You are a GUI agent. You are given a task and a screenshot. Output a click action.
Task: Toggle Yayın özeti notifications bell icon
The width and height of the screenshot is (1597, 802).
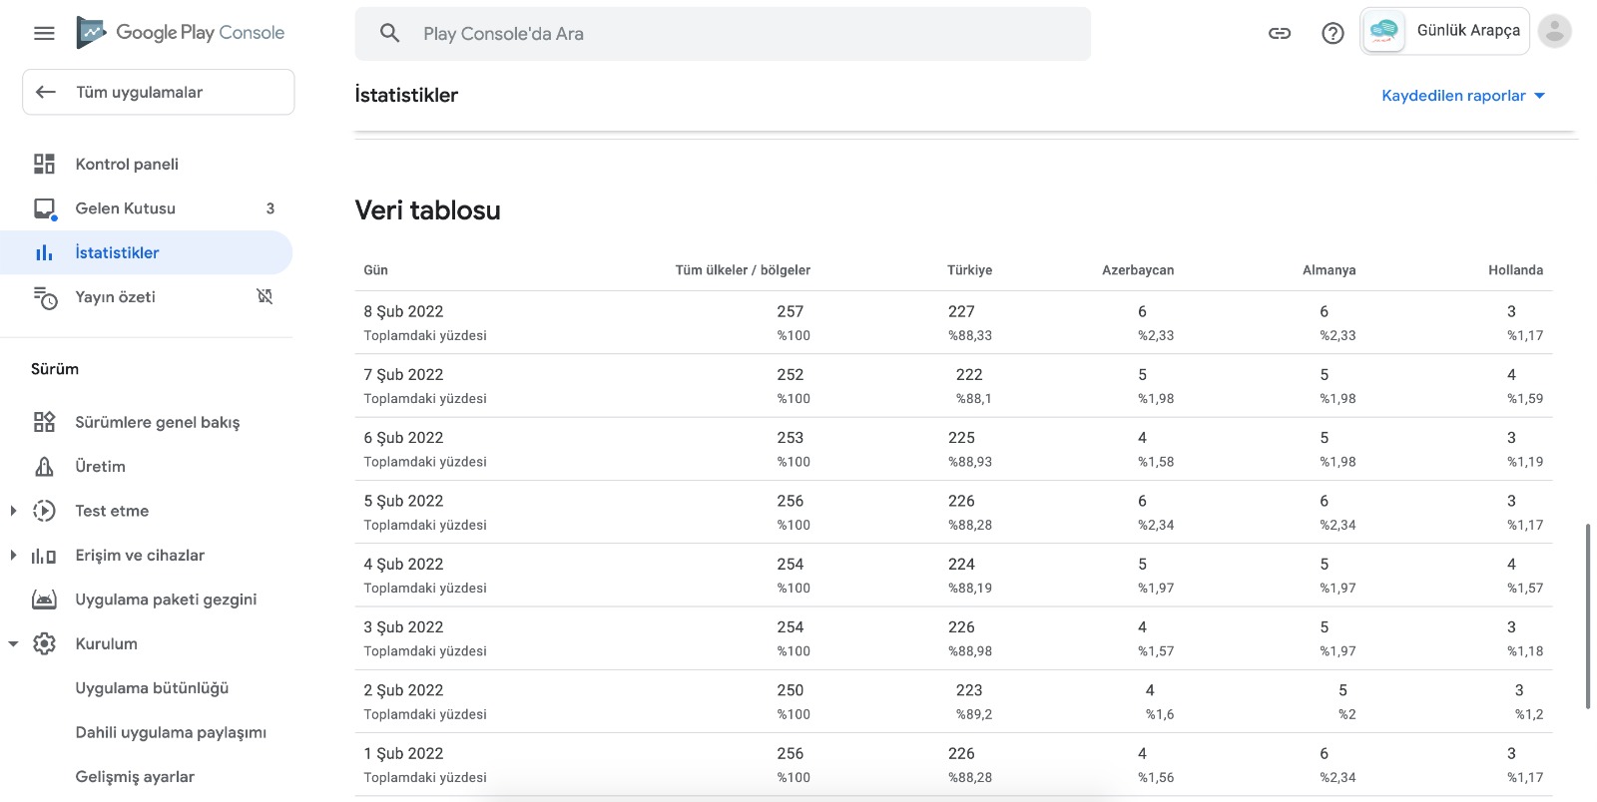point(265,296)
